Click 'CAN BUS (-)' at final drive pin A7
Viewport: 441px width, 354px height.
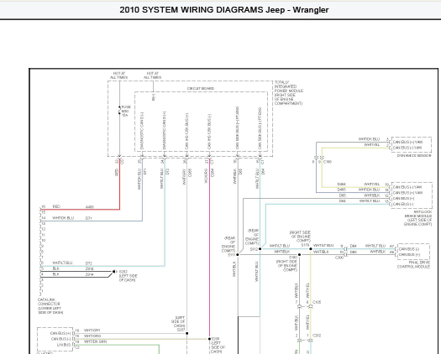[409, 249]
